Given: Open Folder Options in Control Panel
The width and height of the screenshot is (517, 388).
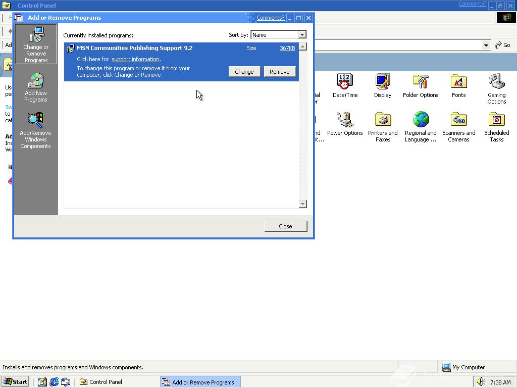Looking at the screenshot, I should 421,86.
